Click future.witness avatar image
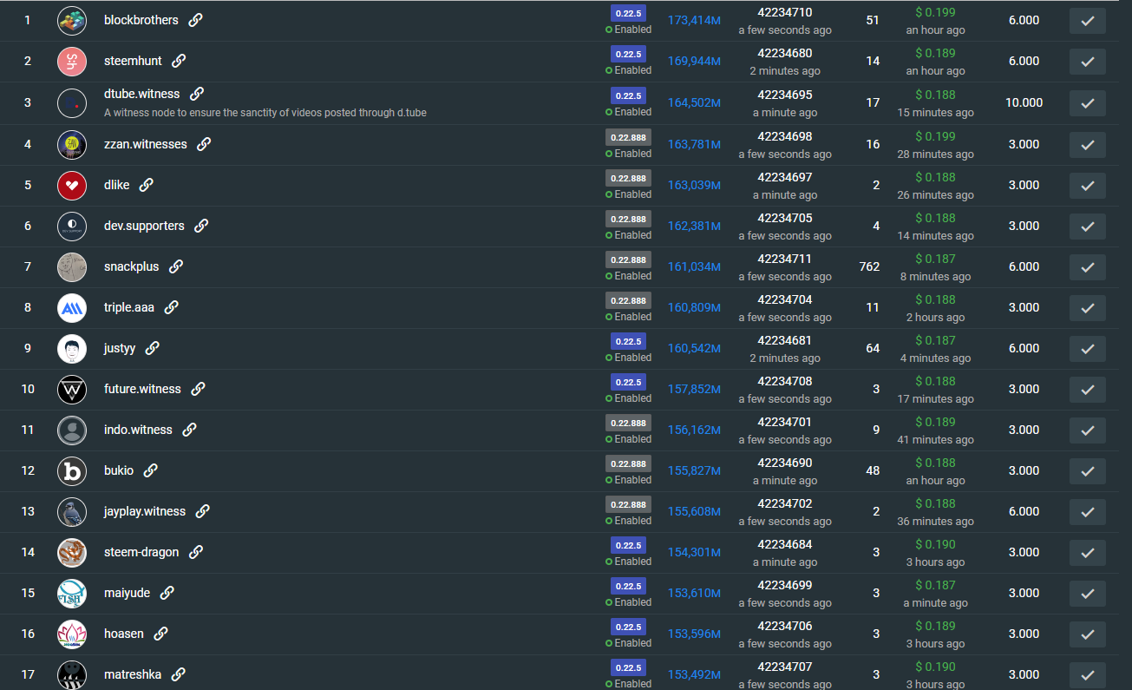The width and height of the screenshot is (1132, 690). [72, 390]
